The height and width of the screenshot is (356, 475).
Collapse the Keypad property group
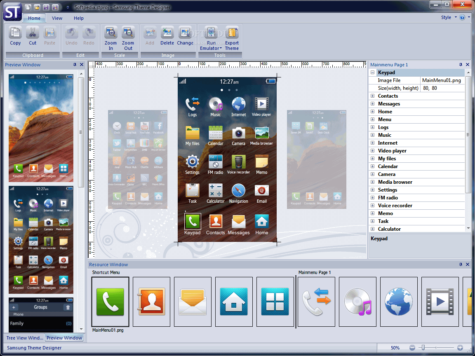click(x=372, y=73)
